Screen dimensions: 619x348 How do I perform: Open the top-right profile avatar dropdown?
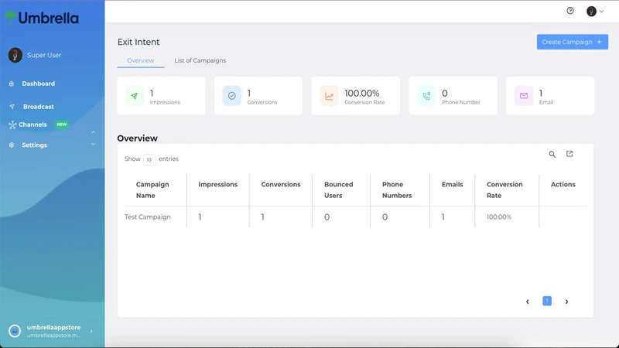pos(595,11)
